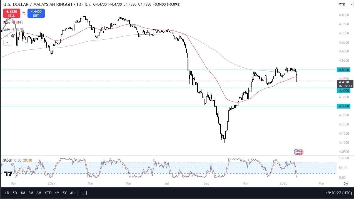Switch to the 5D timeframe
The width and height of the screenshot is (354, 199).
click(x=15, y=193)
